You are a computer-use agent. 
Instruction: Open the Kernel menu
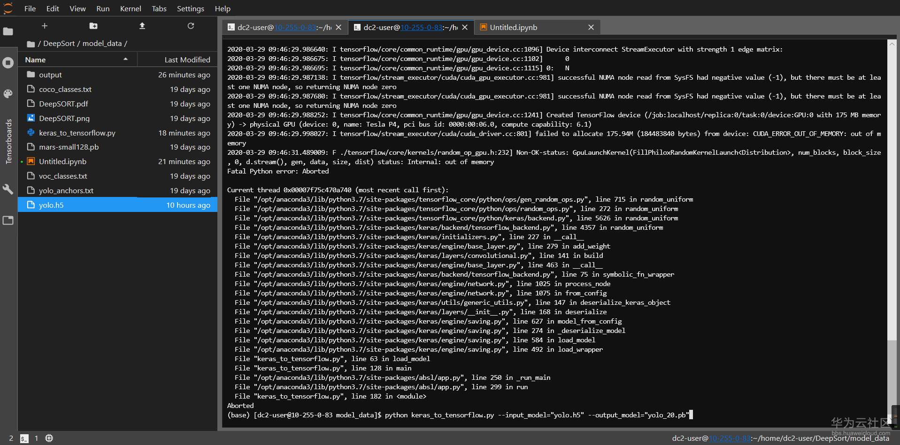click(131, 8)
